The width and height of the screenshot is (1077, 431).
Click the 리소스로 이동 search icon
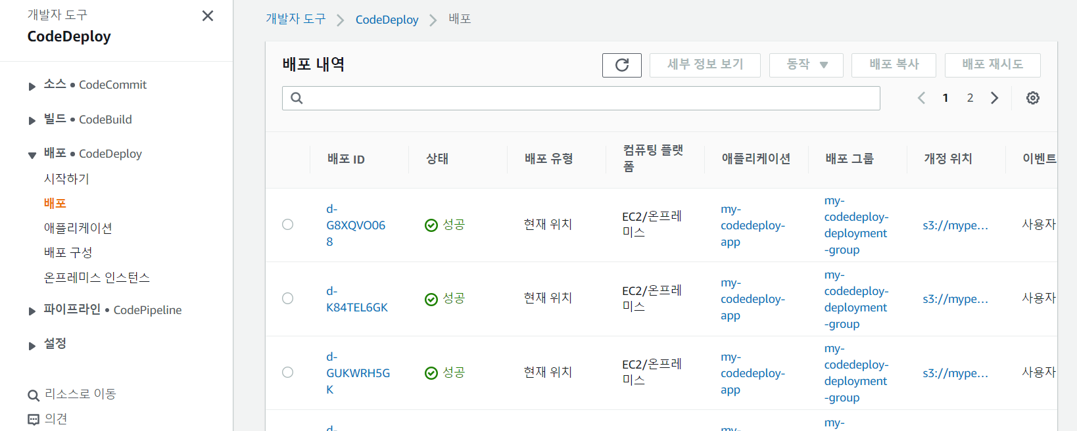coord(34,396)
